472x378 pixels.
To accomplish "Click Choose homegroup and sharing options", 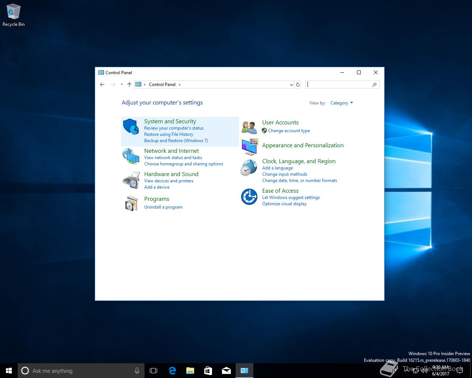I will (x=184, y=164).
